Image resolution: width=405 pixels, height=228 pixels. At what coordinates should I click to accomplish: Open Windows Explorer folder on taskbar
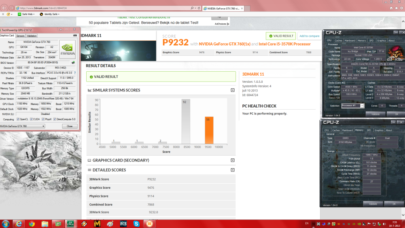(x=45, y=224)
